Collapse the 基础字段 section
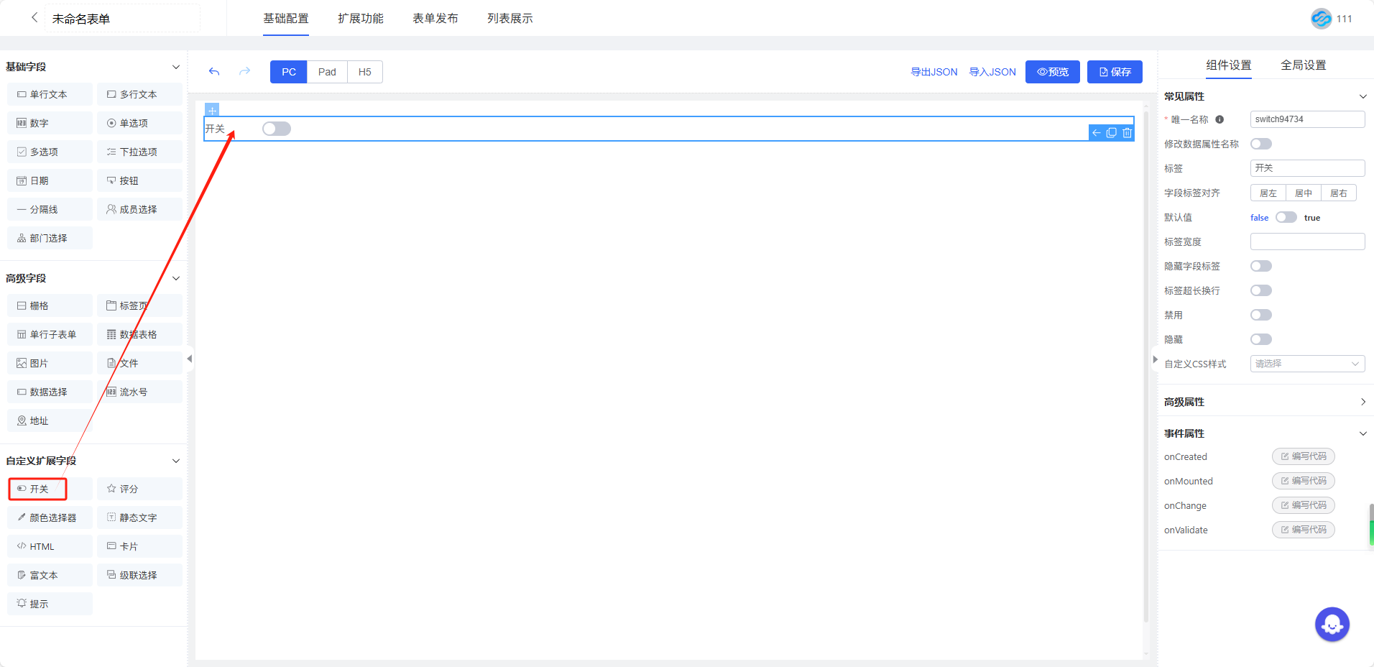 tap(175, 67)
